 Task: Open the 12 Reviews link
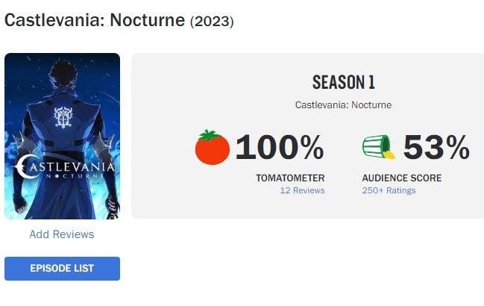(x=302, y=190)
